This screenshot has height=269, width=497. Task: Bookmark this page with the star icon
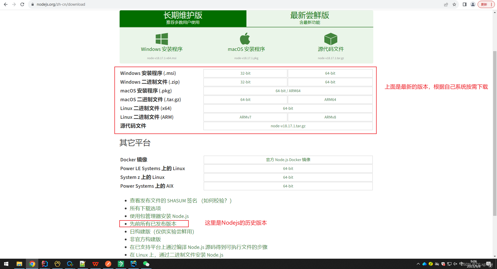[455, 4]
